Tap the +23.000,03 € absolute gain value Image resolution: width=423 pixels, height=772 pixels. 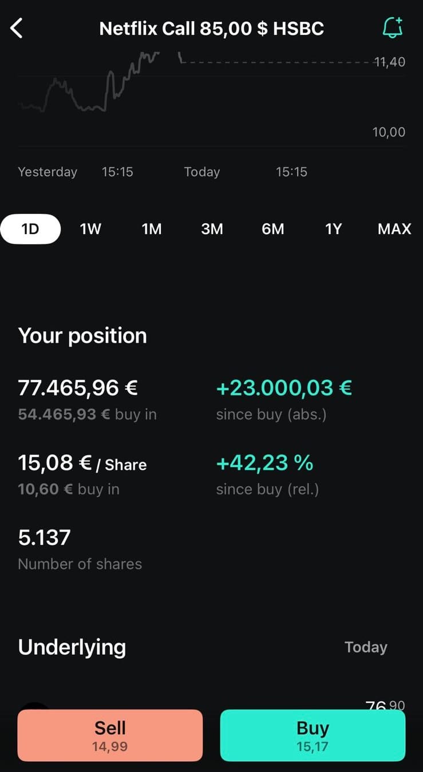tap(284, 388)
